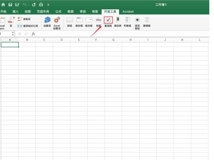Screen dimensions: 214x160
Task: Select column F header
Action: click(x=96, y=40)
